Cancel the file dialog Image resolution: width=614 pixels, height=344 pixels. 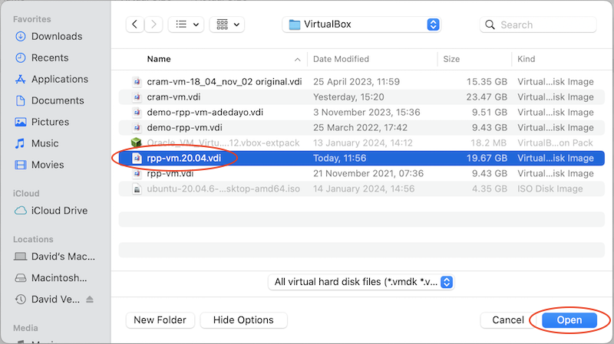click(x=507, y=320)
